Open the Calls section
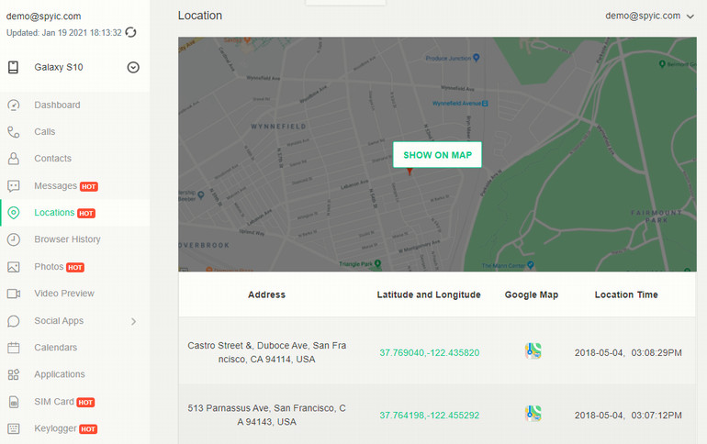 click(45, 132)
